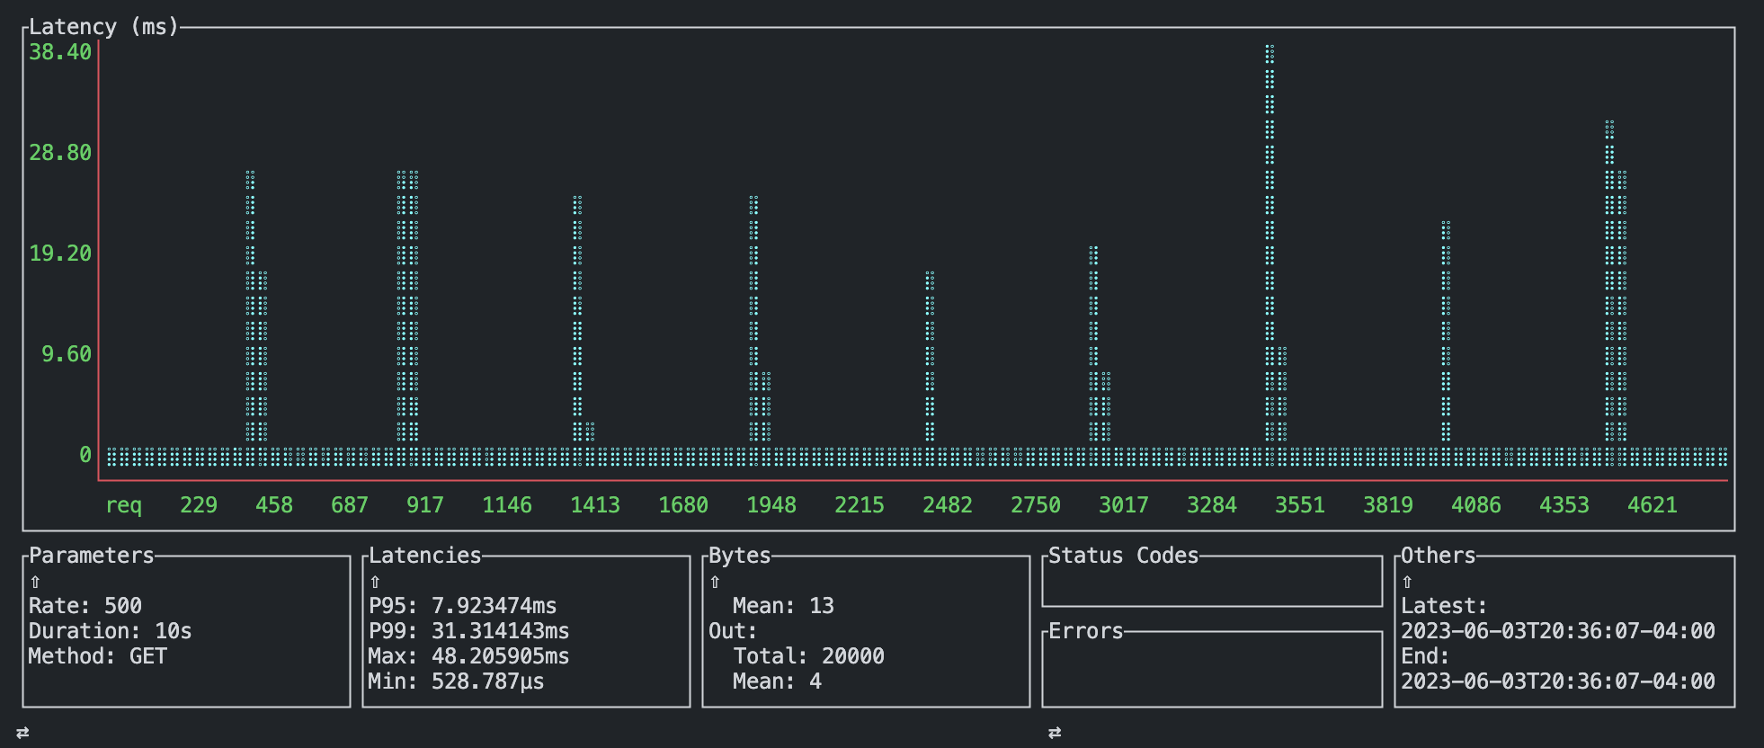This screenshot has height=748, width=1764.
Task: Click the timestamp directly under 'End:'
Action: [x=1558, y=681]
